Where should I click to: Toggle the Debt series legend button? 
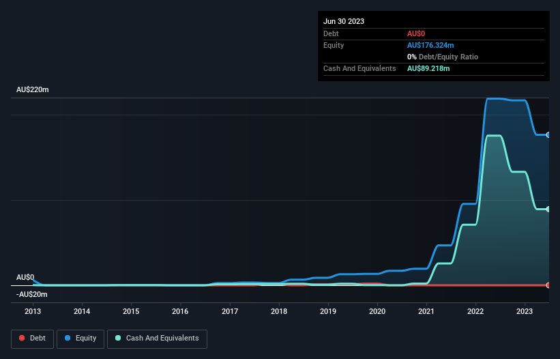point(32,339)
